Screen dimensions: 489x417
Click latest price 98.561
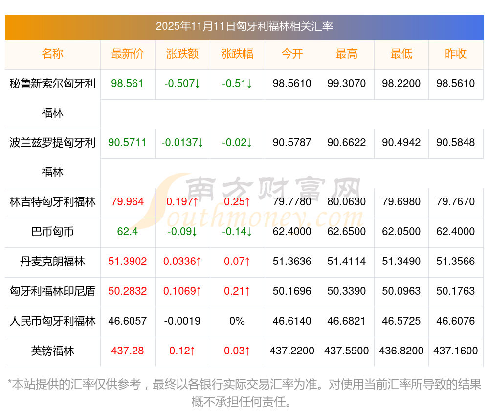pos(127,84)
